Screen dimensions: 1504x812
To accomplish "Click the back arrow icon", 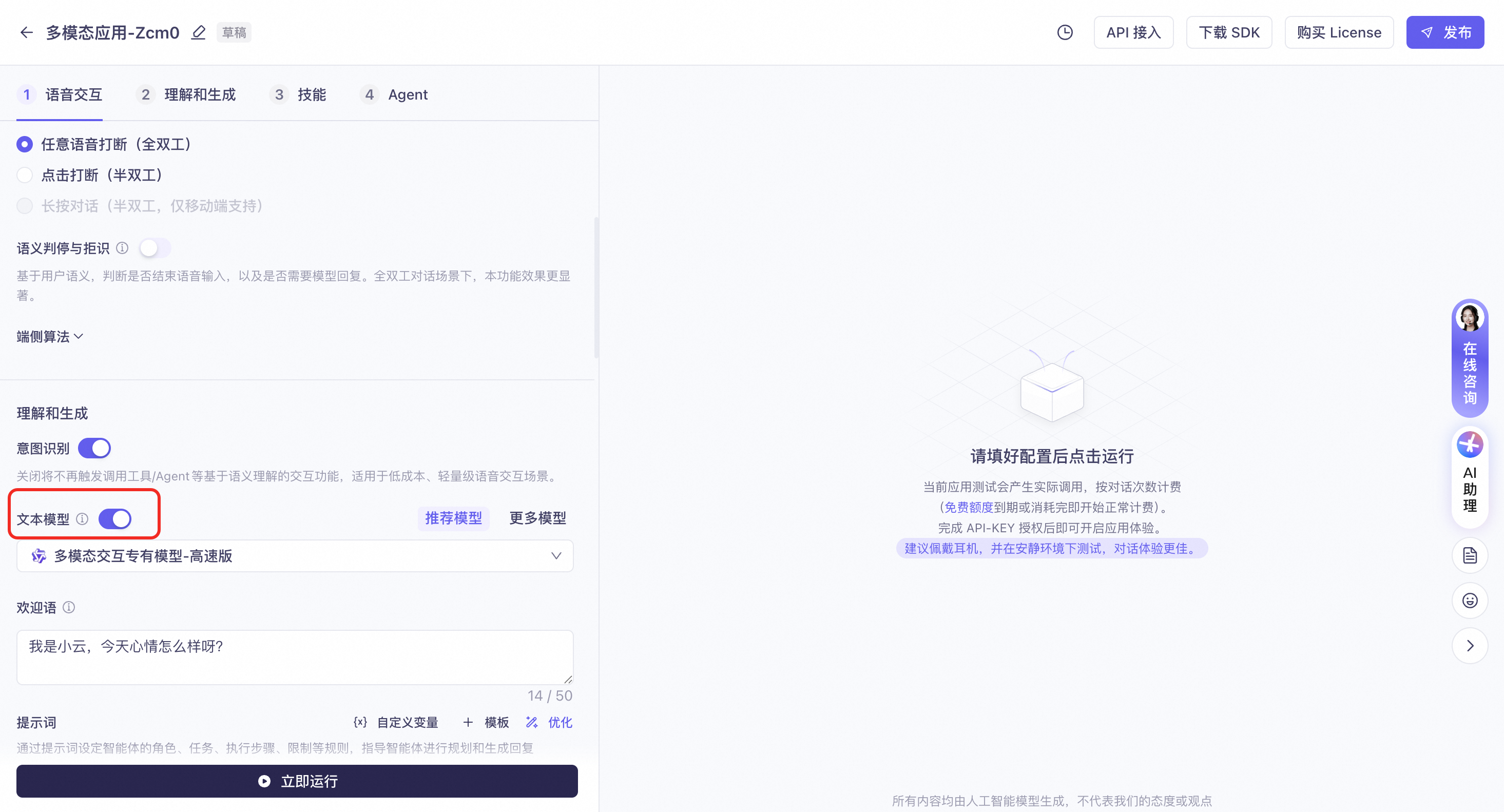I will pyautogui.click(x=26, y=33).
